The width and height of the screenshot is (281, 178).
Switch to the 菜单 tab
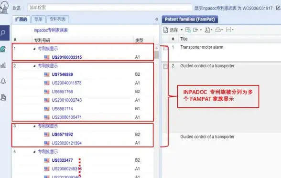point(38,19)
